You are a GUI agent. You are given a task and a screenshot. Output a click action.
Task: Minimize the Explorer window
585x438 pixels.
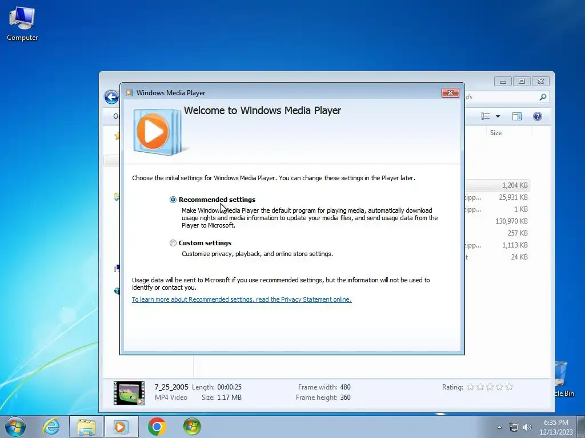503,81
